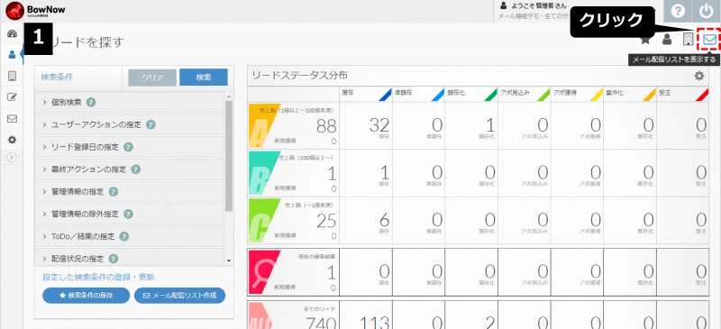Viewport: 721px width, 329px height.
Task: Click the 検索条件 panel heading
Action: coord(57,77)
